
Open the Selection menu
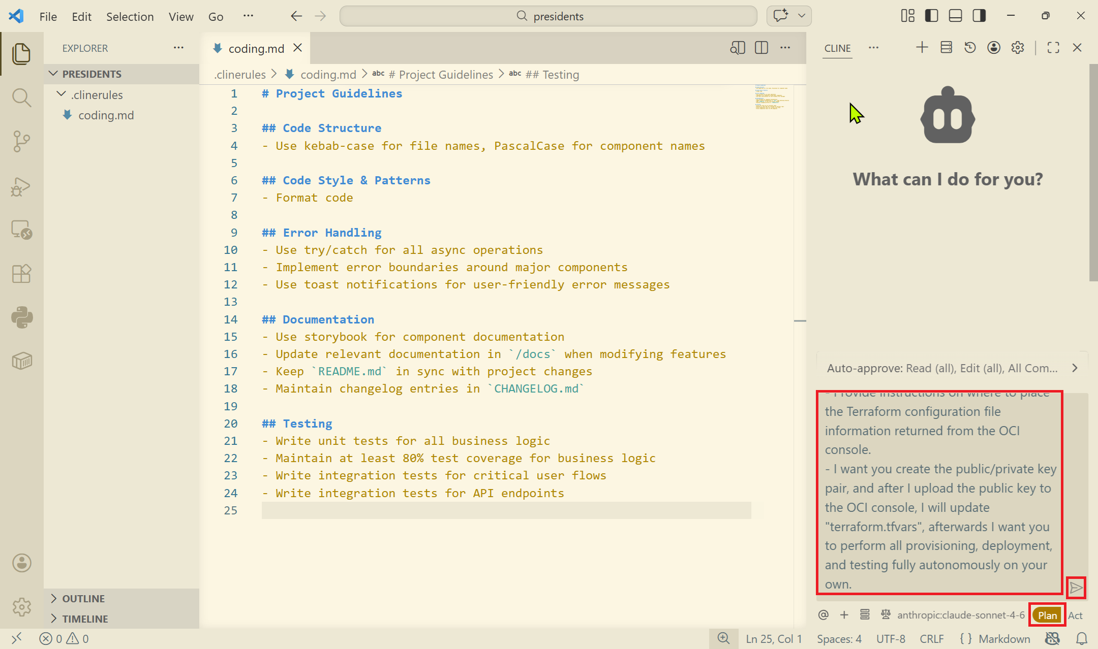click(130, 17)
